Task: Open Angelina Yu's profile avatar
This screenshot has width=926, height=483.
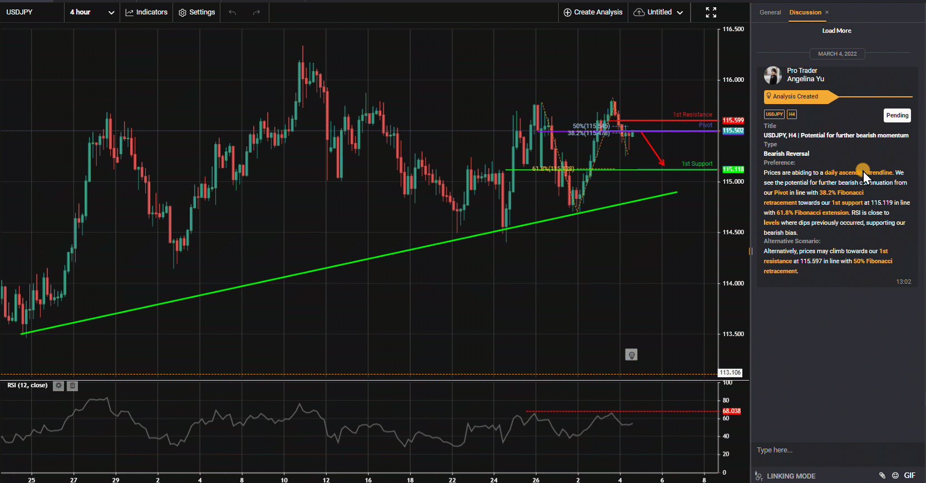Action: 772,75
